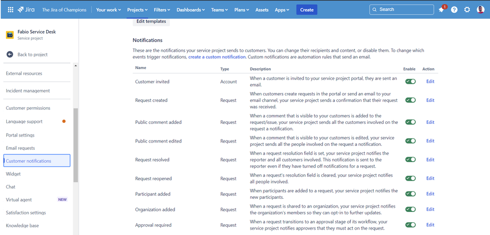Click The Jira of Champions site name
Screen dimensions: 490x235
pos(64,10)
